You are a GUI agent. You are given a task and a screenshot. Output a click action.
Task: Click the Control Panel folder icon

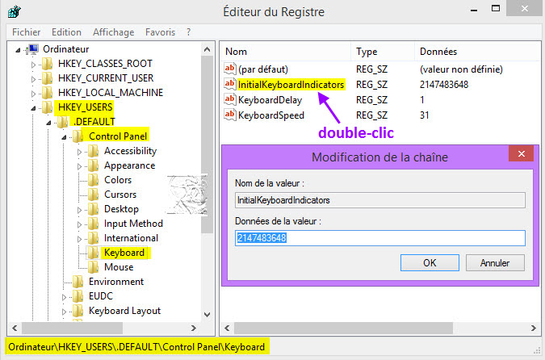78,136
